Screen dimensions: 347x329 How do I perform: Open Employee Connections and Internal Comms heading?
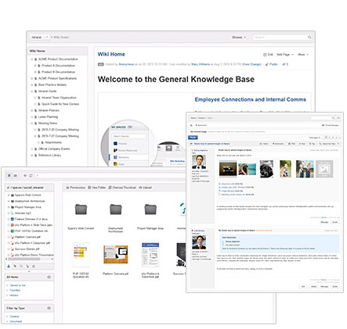[250, 99]
